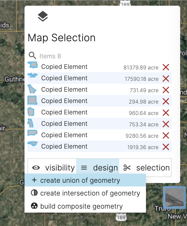The height and width of the screenshot is (226, 187).
Task: Click shape thumbnail of 1919.36 acre element
Action: (32, 144)
